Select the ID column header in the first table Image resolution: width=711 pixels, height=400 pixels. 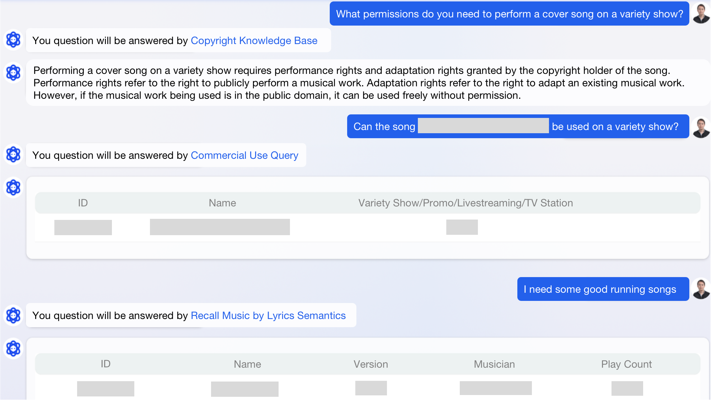click(x=83, y=202)
